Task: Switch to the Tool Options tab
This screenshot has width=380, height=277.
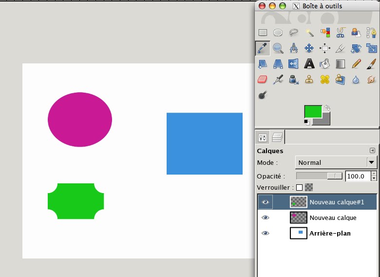Action: pyautogui.click(x=263, y=138)
